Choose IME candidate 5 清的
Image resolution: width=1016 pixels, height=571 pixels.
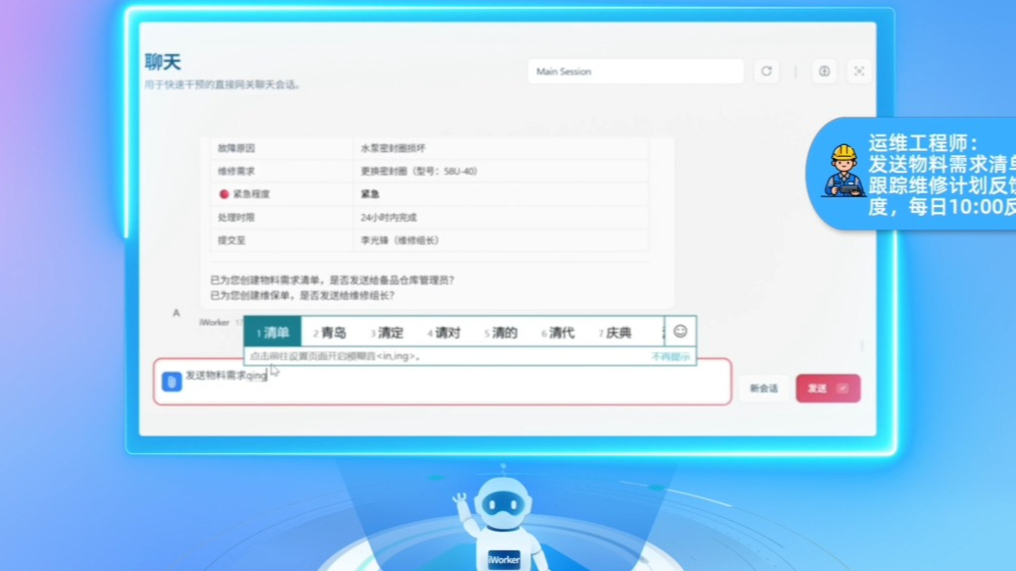(501, 333)
